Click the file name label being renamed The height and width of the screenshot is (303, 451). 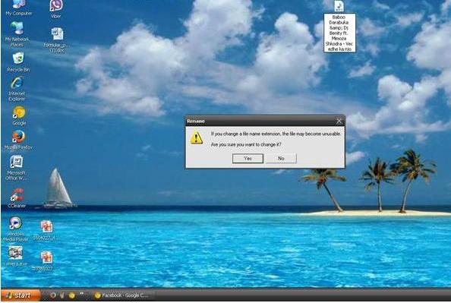point(339,33)
